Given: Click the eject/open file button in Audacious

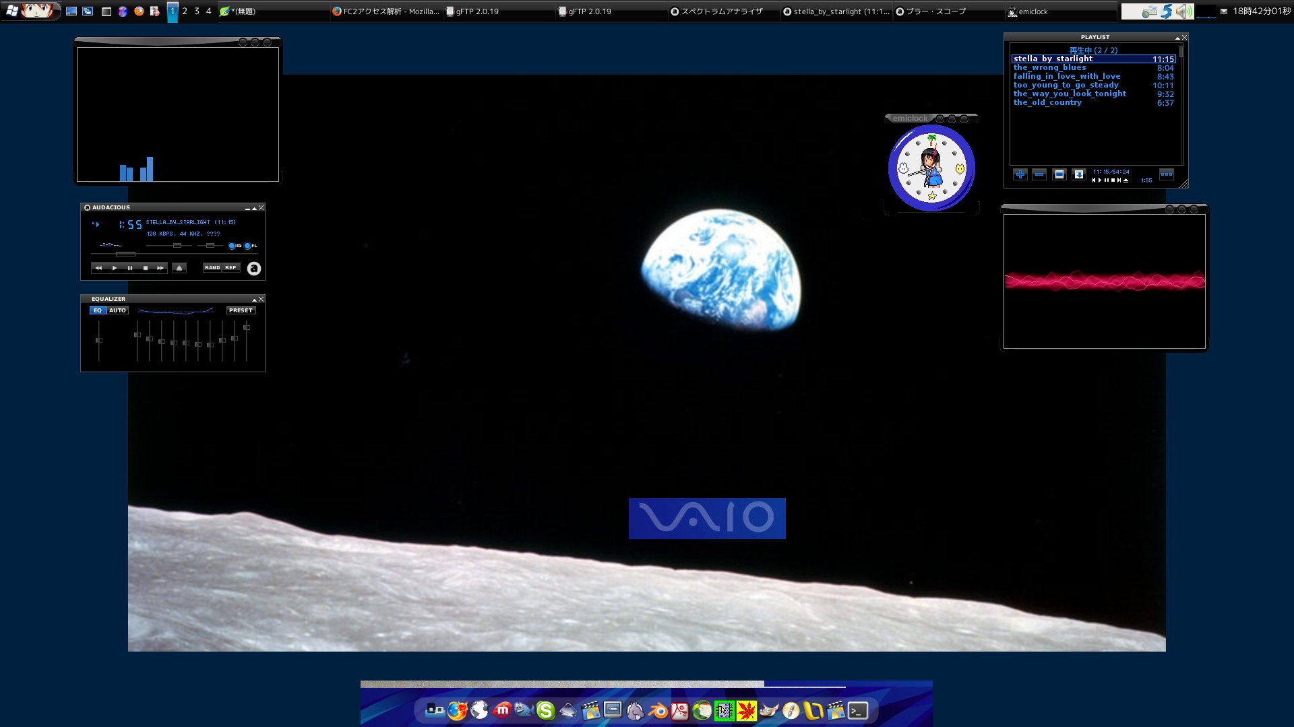Looking at the screenshot, I should [x=179, y=268].
